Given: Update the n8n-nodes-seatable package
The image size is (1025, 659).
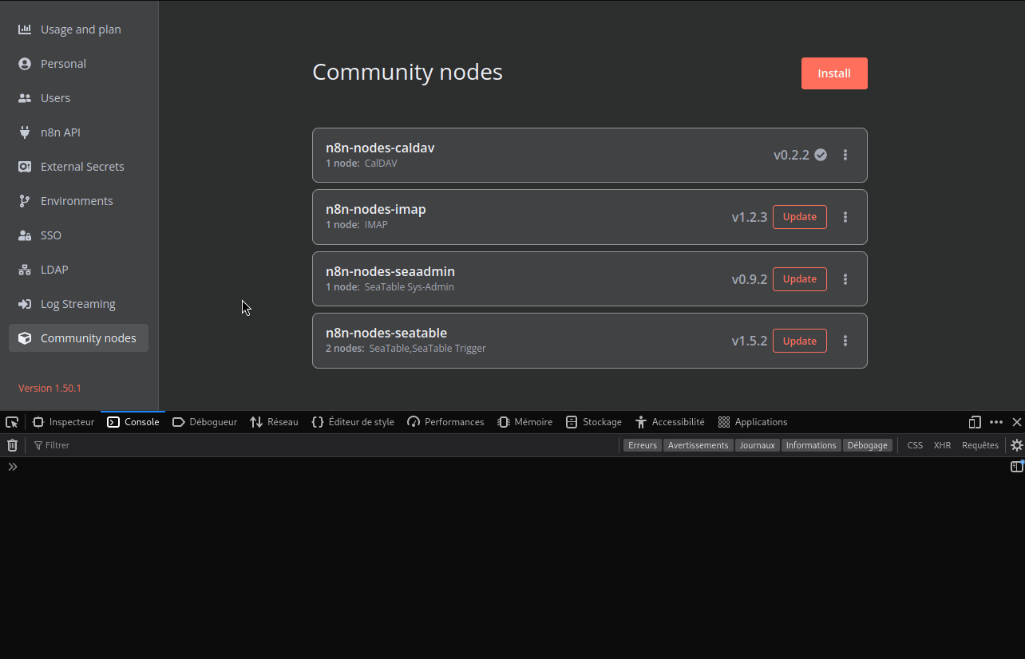Looking at the screenshot, I should (799, 341).
